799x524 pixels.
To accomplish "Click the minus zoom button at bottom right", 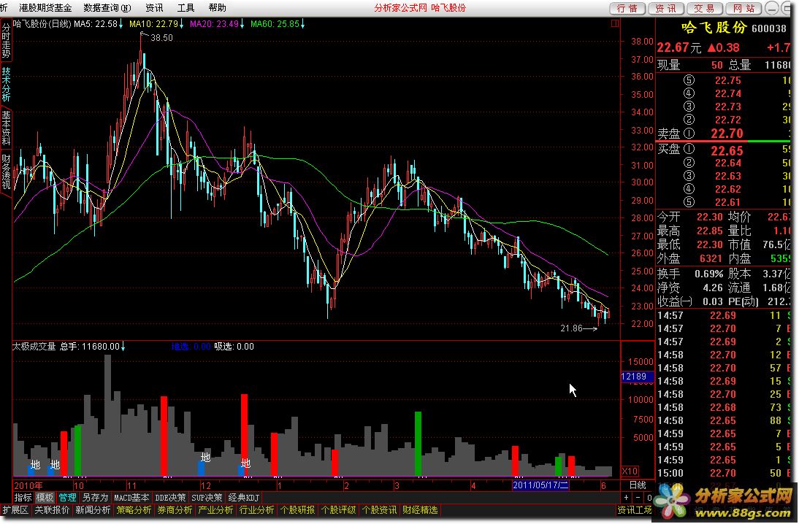I will click(638, 498).
